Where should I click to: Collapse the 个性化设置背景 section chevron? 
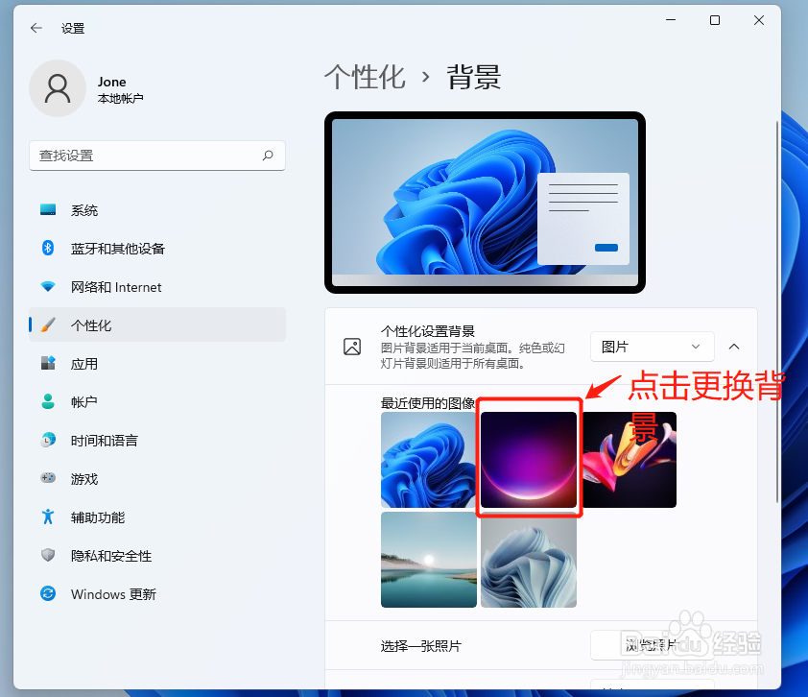pyautogui.click(x=734, y=347)
